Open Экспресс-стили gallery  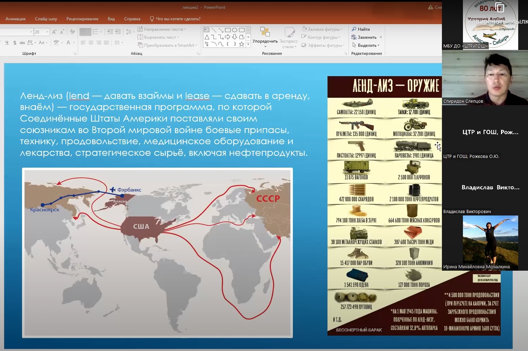(x=289, y=38)
